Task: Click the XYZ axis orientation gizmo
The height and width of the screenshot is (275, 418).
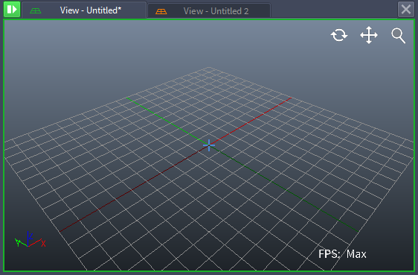Action: [30, 239]
